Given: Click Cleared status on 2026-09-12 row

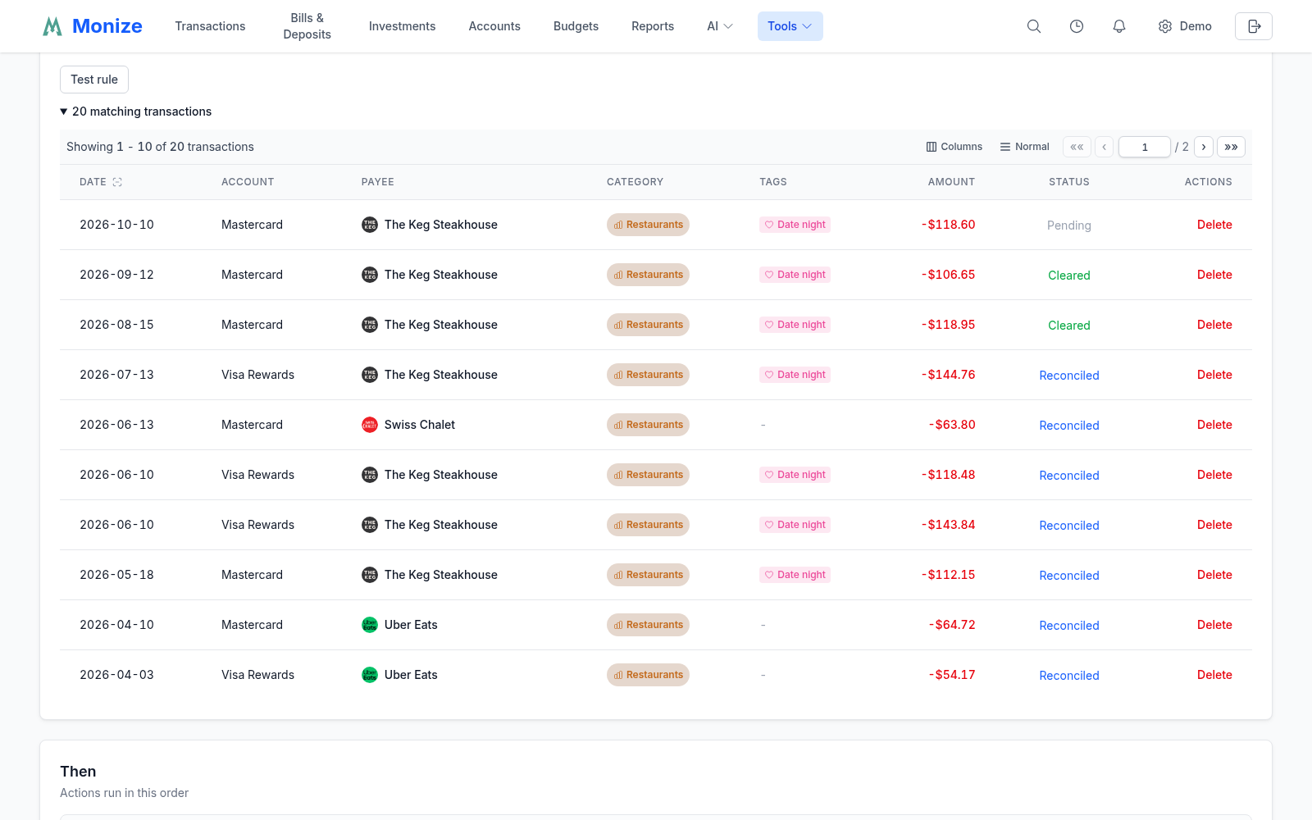Looking at the screenshot, I should pos(1069,276).
